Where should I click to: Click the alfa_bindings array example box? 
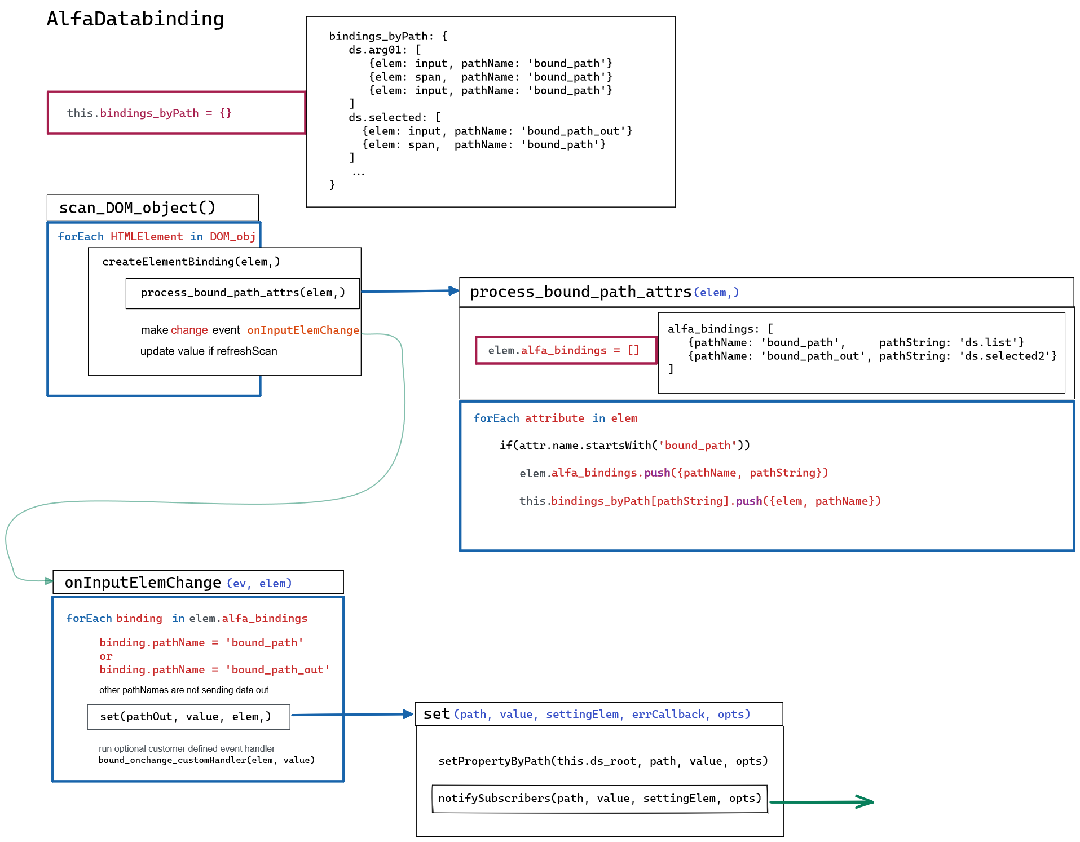point(861,352)
